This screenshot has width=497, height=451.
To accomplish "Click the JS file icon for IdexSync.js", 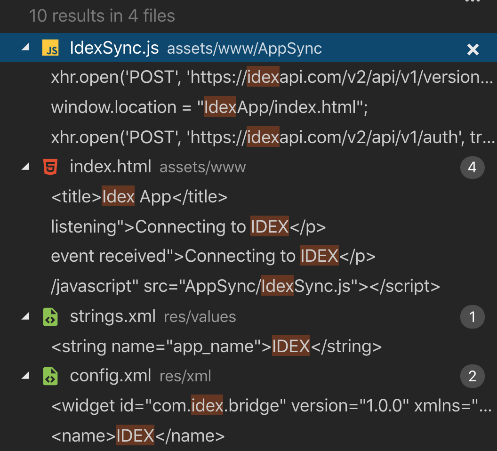I will (x=50, y=48).
